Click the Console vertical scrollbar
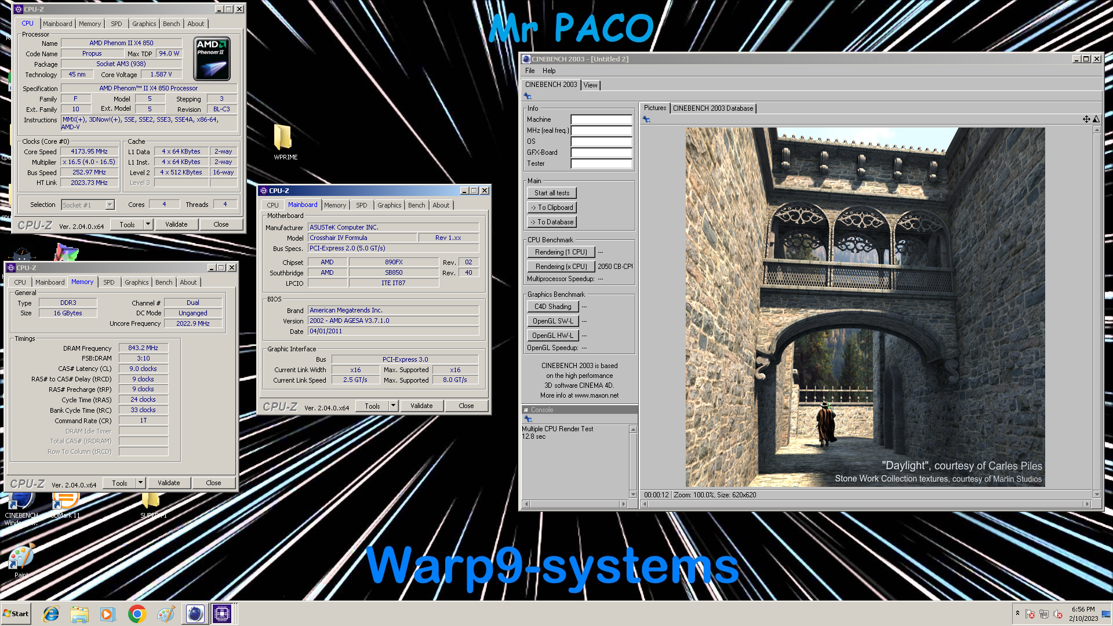The image size is (1113, 626). coord(633,461)
